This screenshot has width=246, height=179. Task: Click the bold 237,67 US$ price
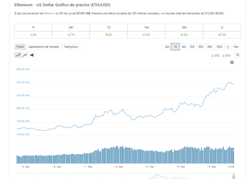(83, 13)
